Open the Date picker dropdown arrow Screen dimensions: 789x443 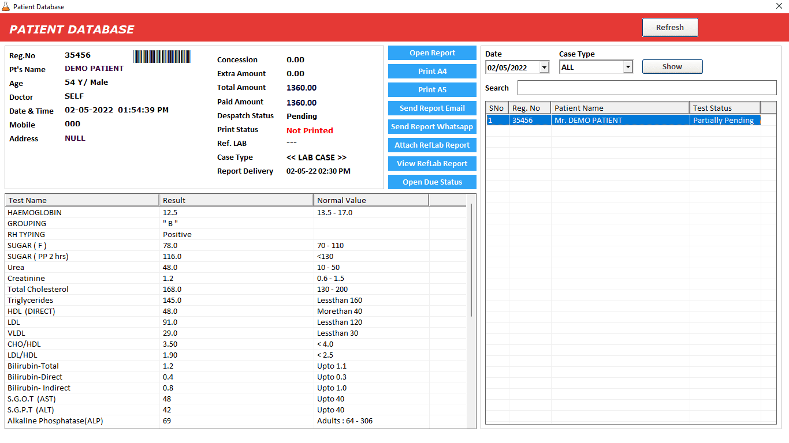click(544, 67)
